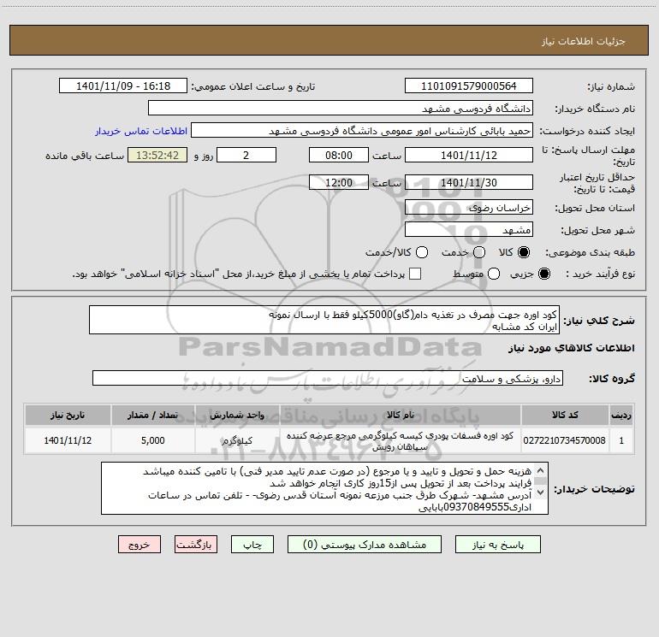
Task: Click the remaining time 13:52:42 field
Action: (x=157, y=155)
